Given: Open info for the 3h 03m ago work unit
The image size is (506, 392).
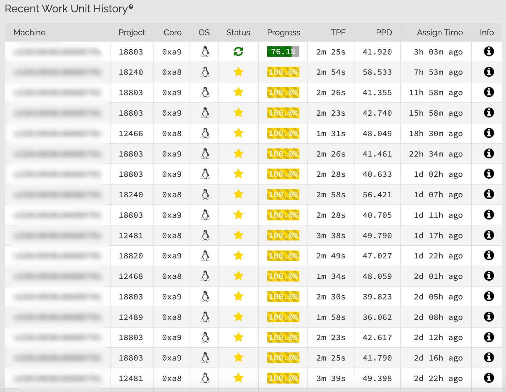Looking at the screenshot, I should (489, 52).
